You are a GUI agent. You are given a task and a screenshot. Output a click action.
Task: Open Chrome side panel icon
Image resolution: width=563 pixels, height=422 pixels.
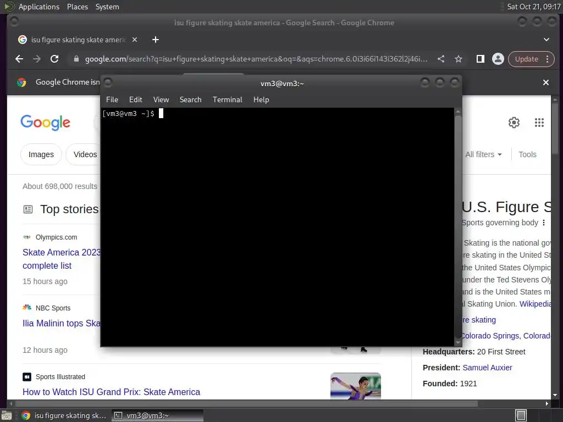tap(480, 59)
